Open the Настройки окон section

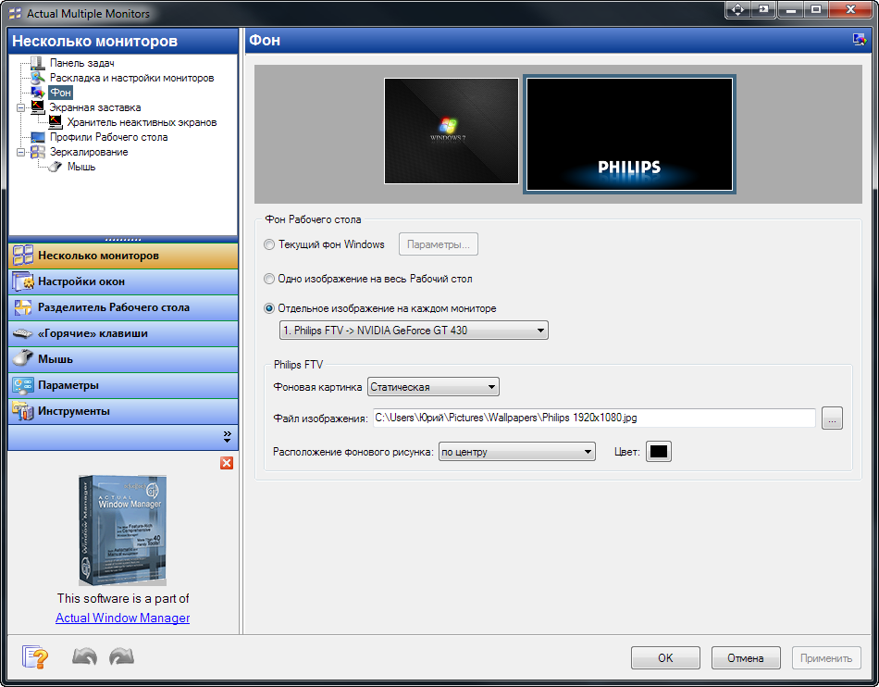[123, 281]
